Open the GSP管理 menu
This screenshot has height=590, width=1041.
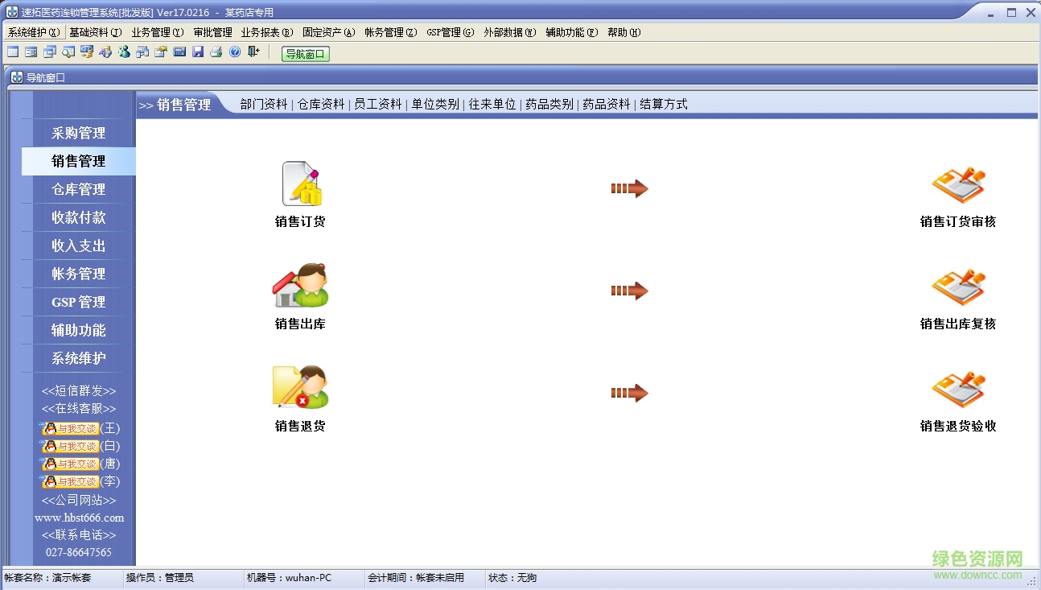[451, 32]
